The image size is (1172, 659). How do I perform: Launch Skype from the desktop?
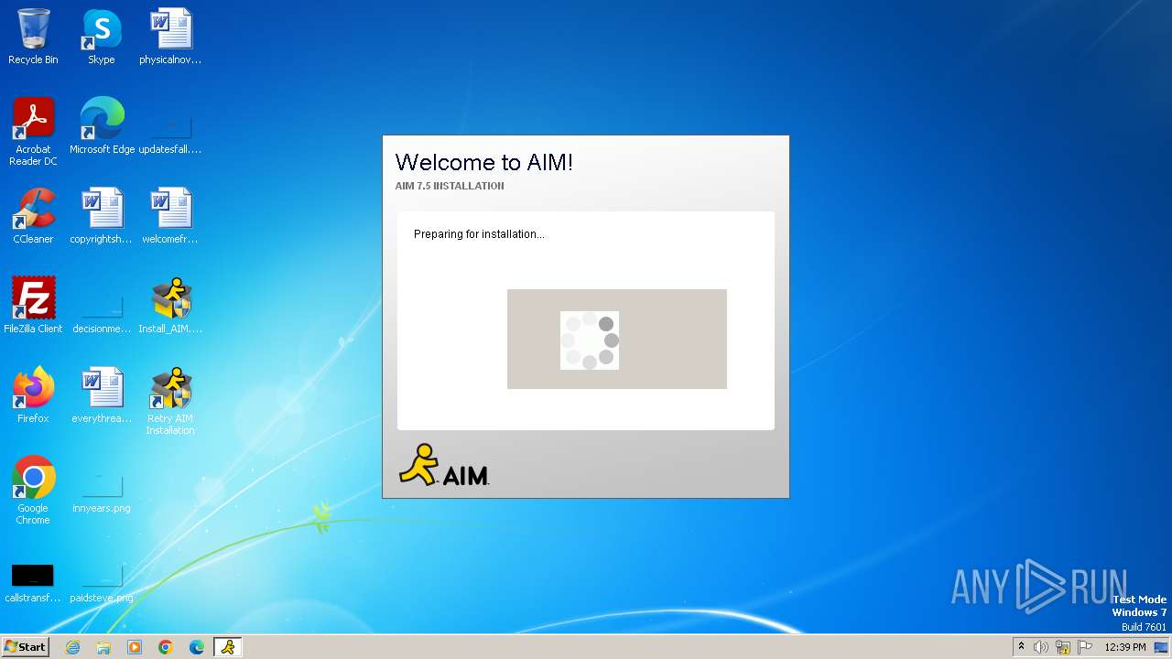102,37
